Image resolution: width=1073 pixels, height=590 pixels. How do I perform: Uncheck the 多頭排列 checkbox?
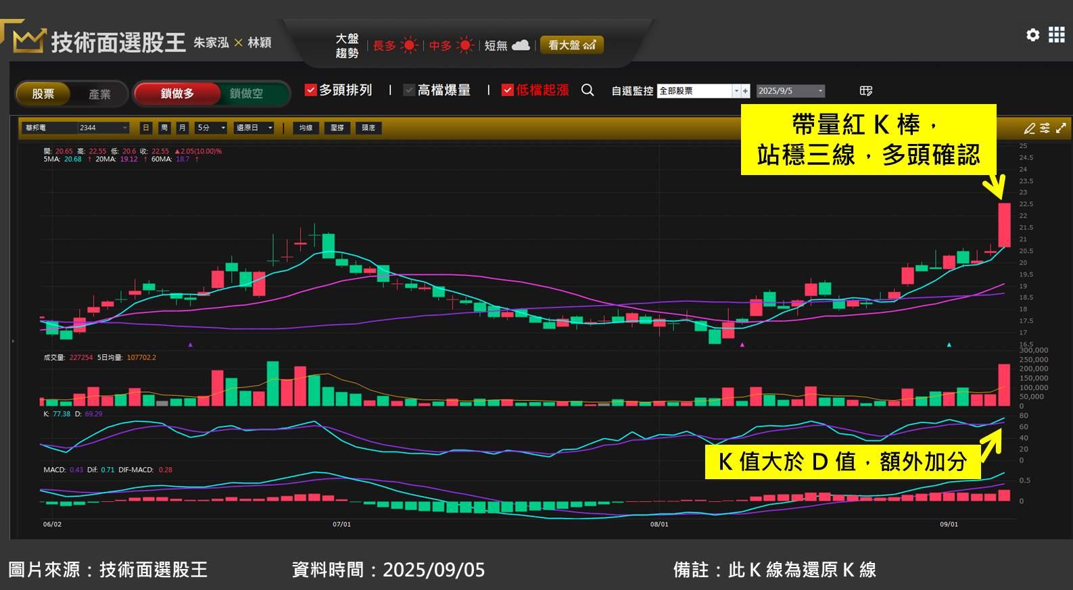(x=311, y=90)
